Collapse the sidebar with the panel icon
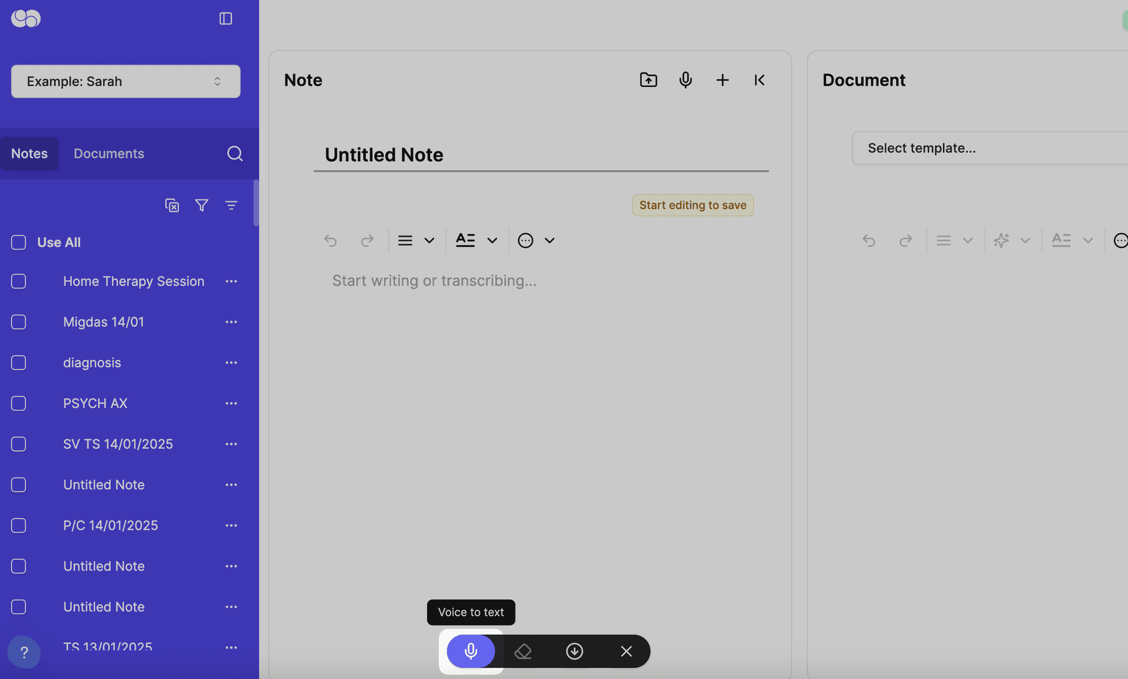Screen dimensions: 1128x679 tap(226, 19)
